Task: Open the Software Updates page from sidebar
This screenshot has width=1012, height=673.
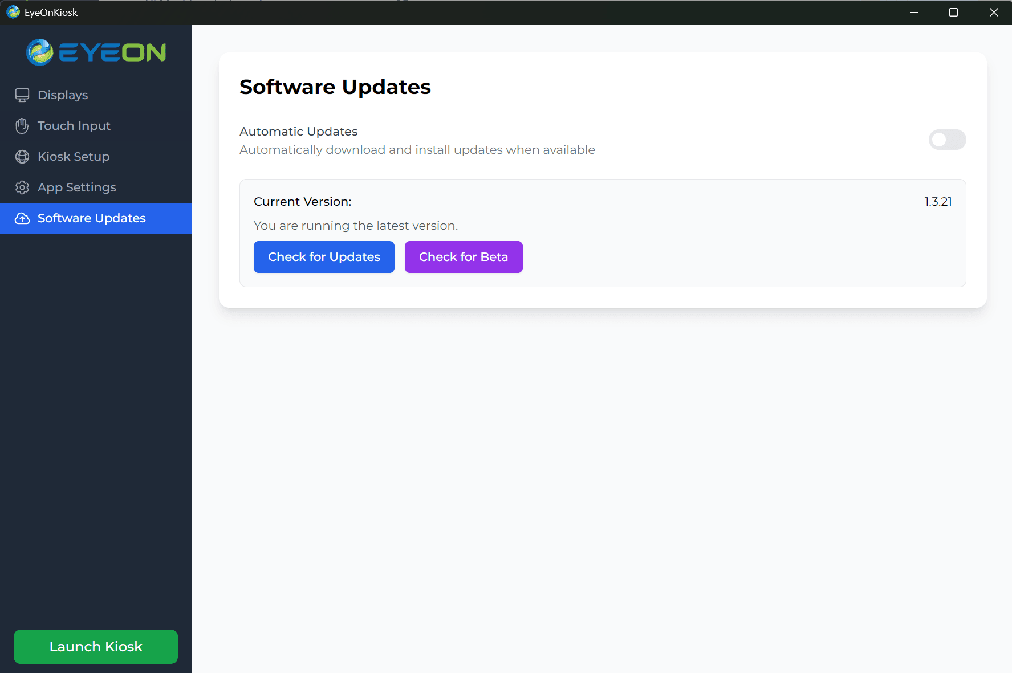Action: click(91, 218)
